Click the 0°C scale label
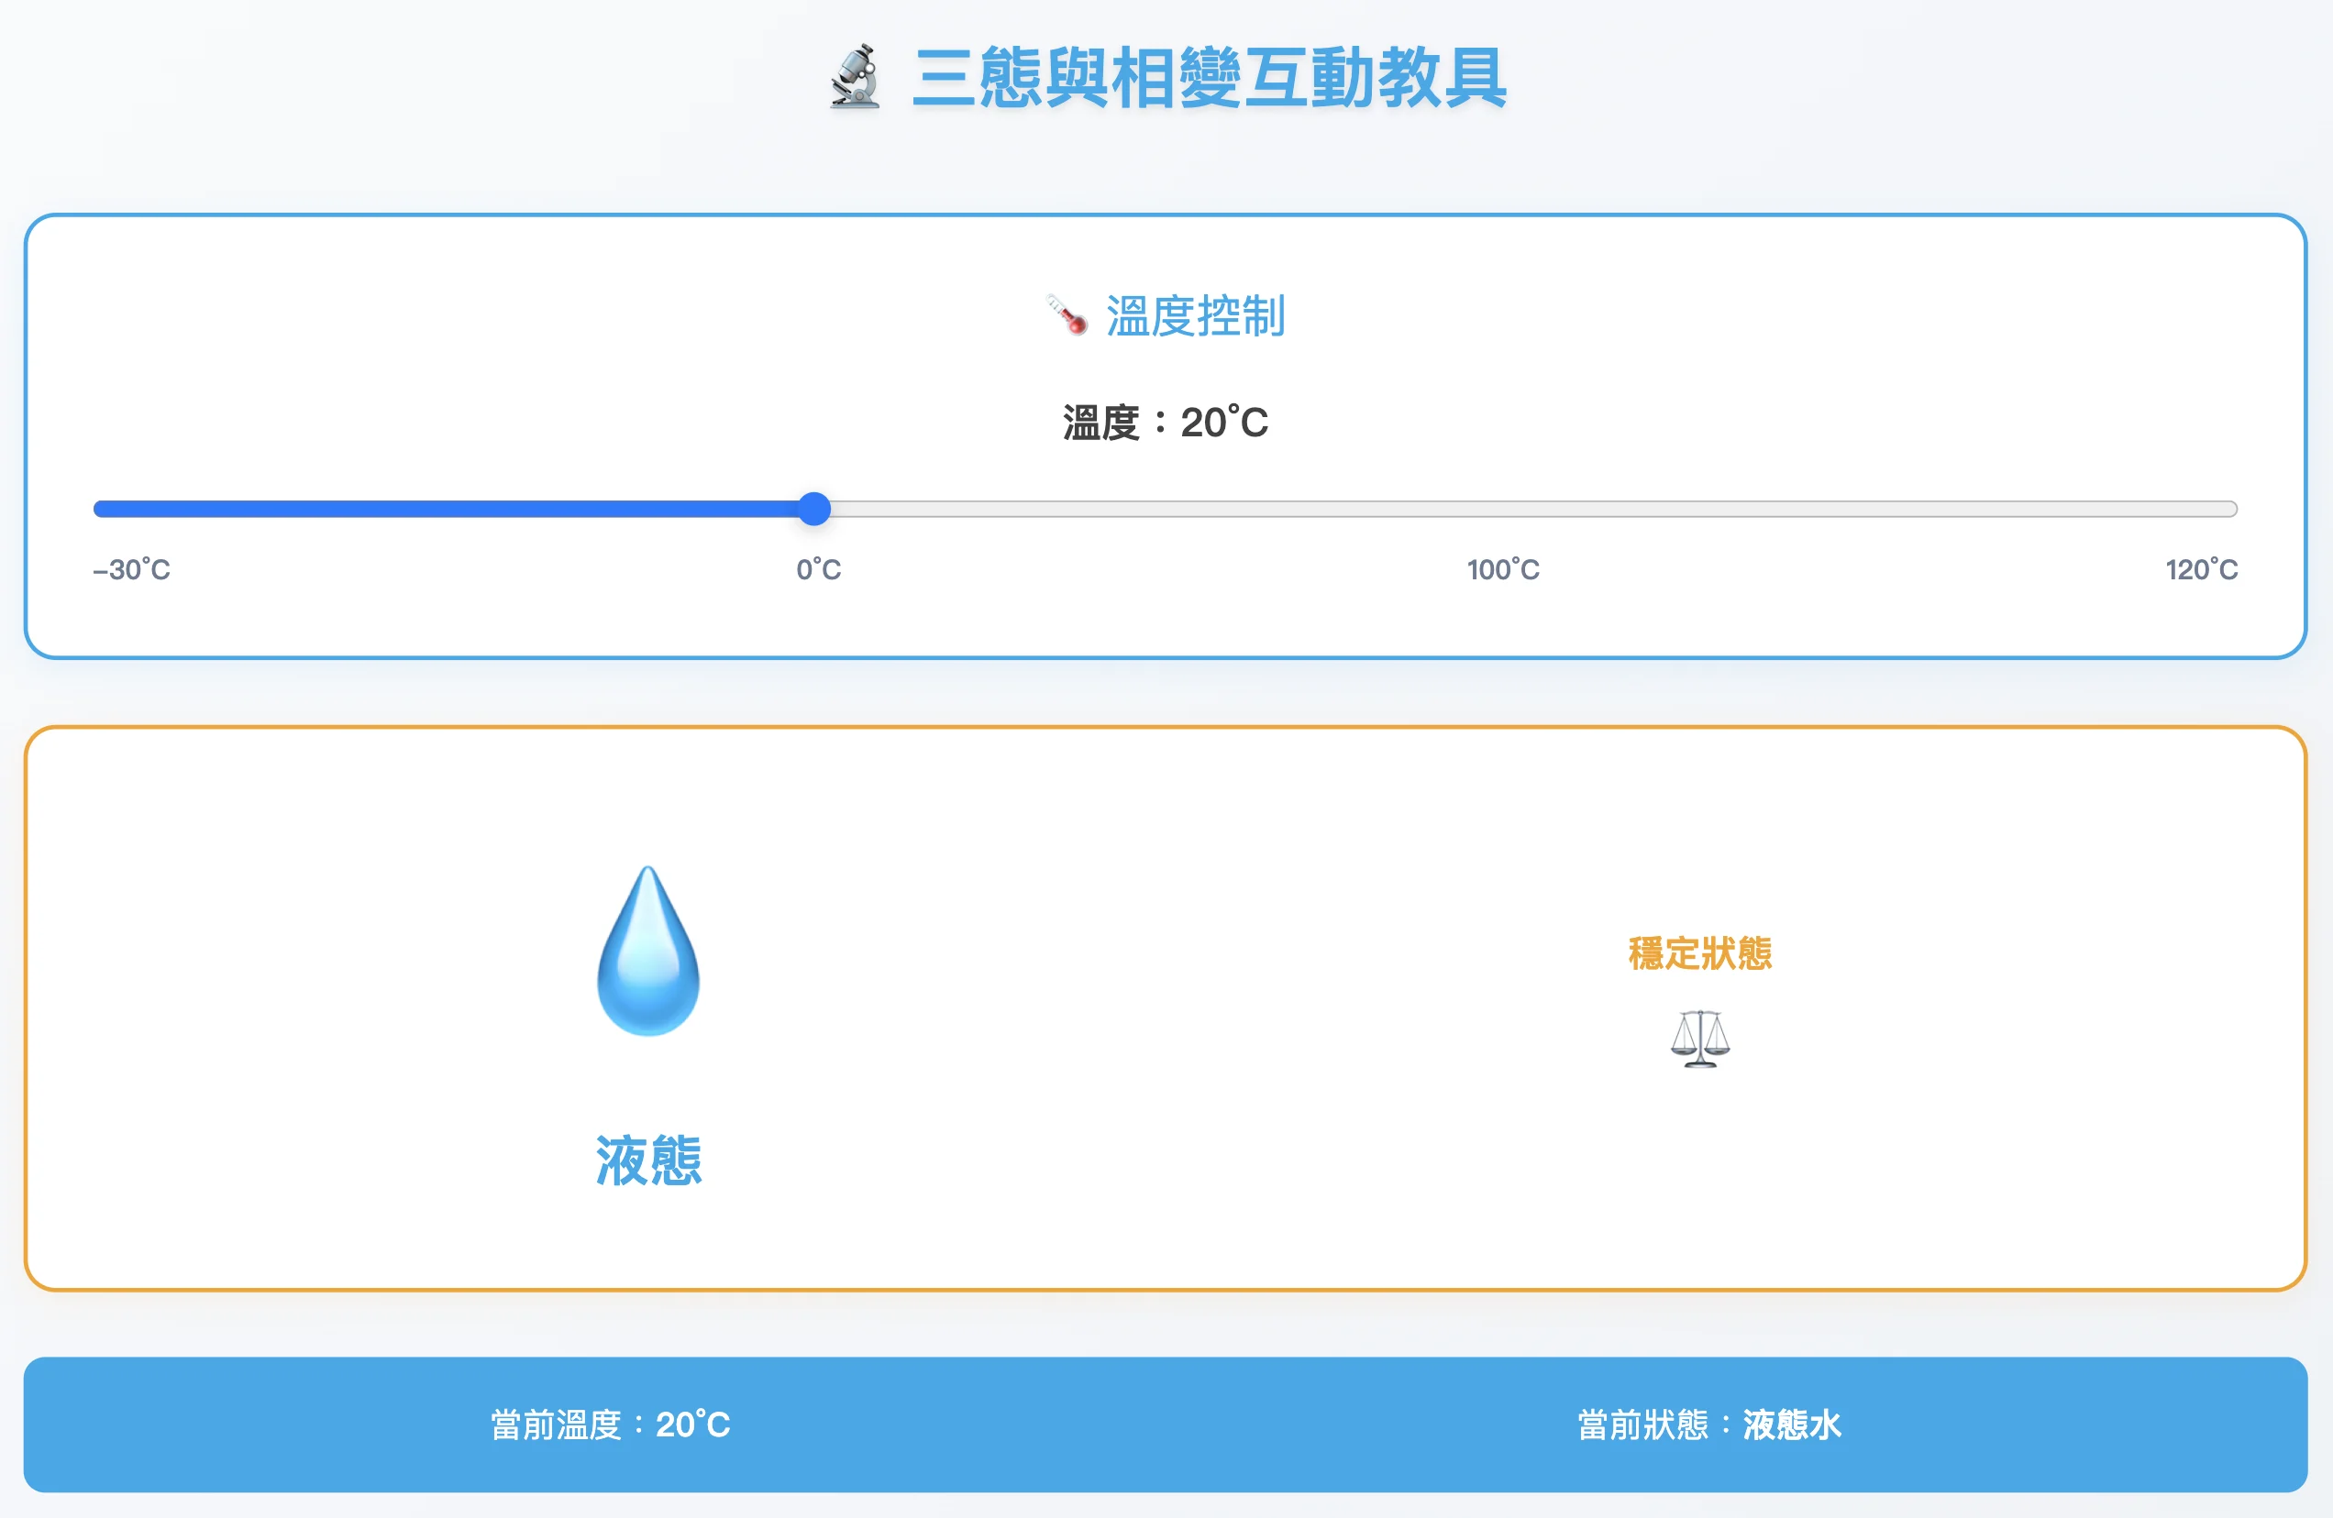Viewport: 2333px width, 1518px height. [x=819, y=569]
